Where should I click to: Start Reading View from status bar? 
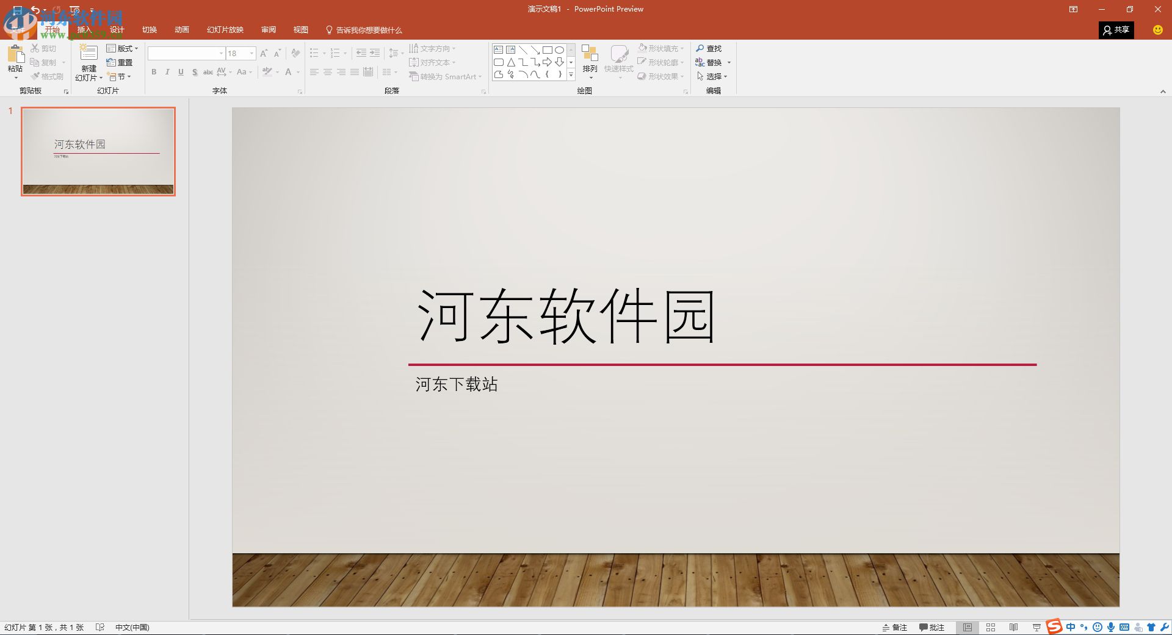(x=1015, y=627)
